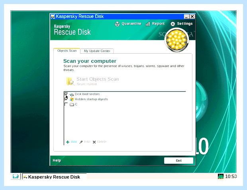Click the pencil Edit icon

(x=81, y=142)
